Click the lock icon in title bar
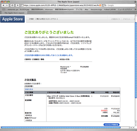The width and height of the screenshot is (137, 131). (135, 2)
